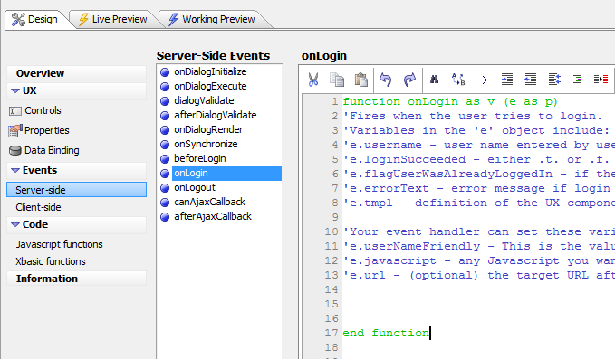The image size is (615, 359).
Task: Select the onLogout event
Action: tap(195, 188)
